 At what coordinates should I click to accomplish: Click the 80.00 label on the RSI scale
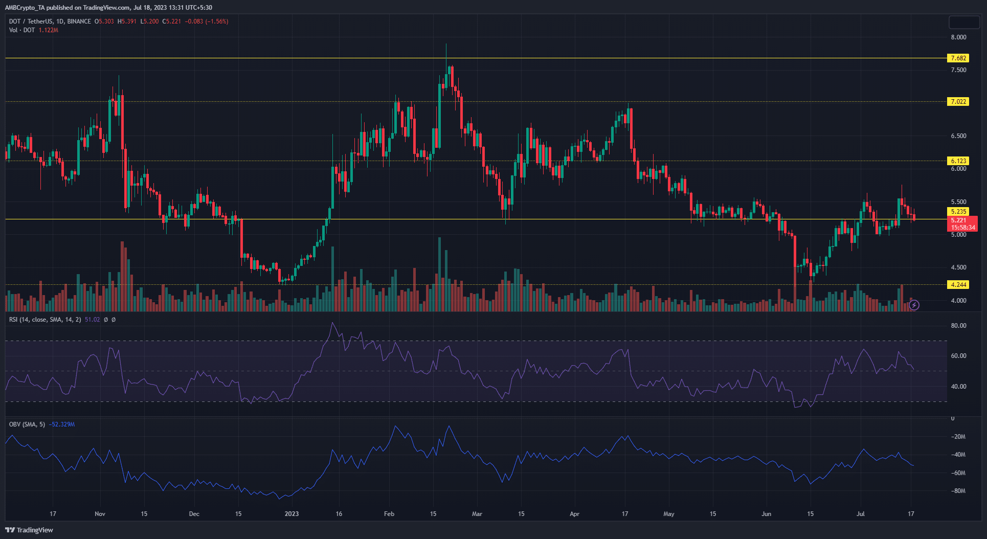click(958, 326)
